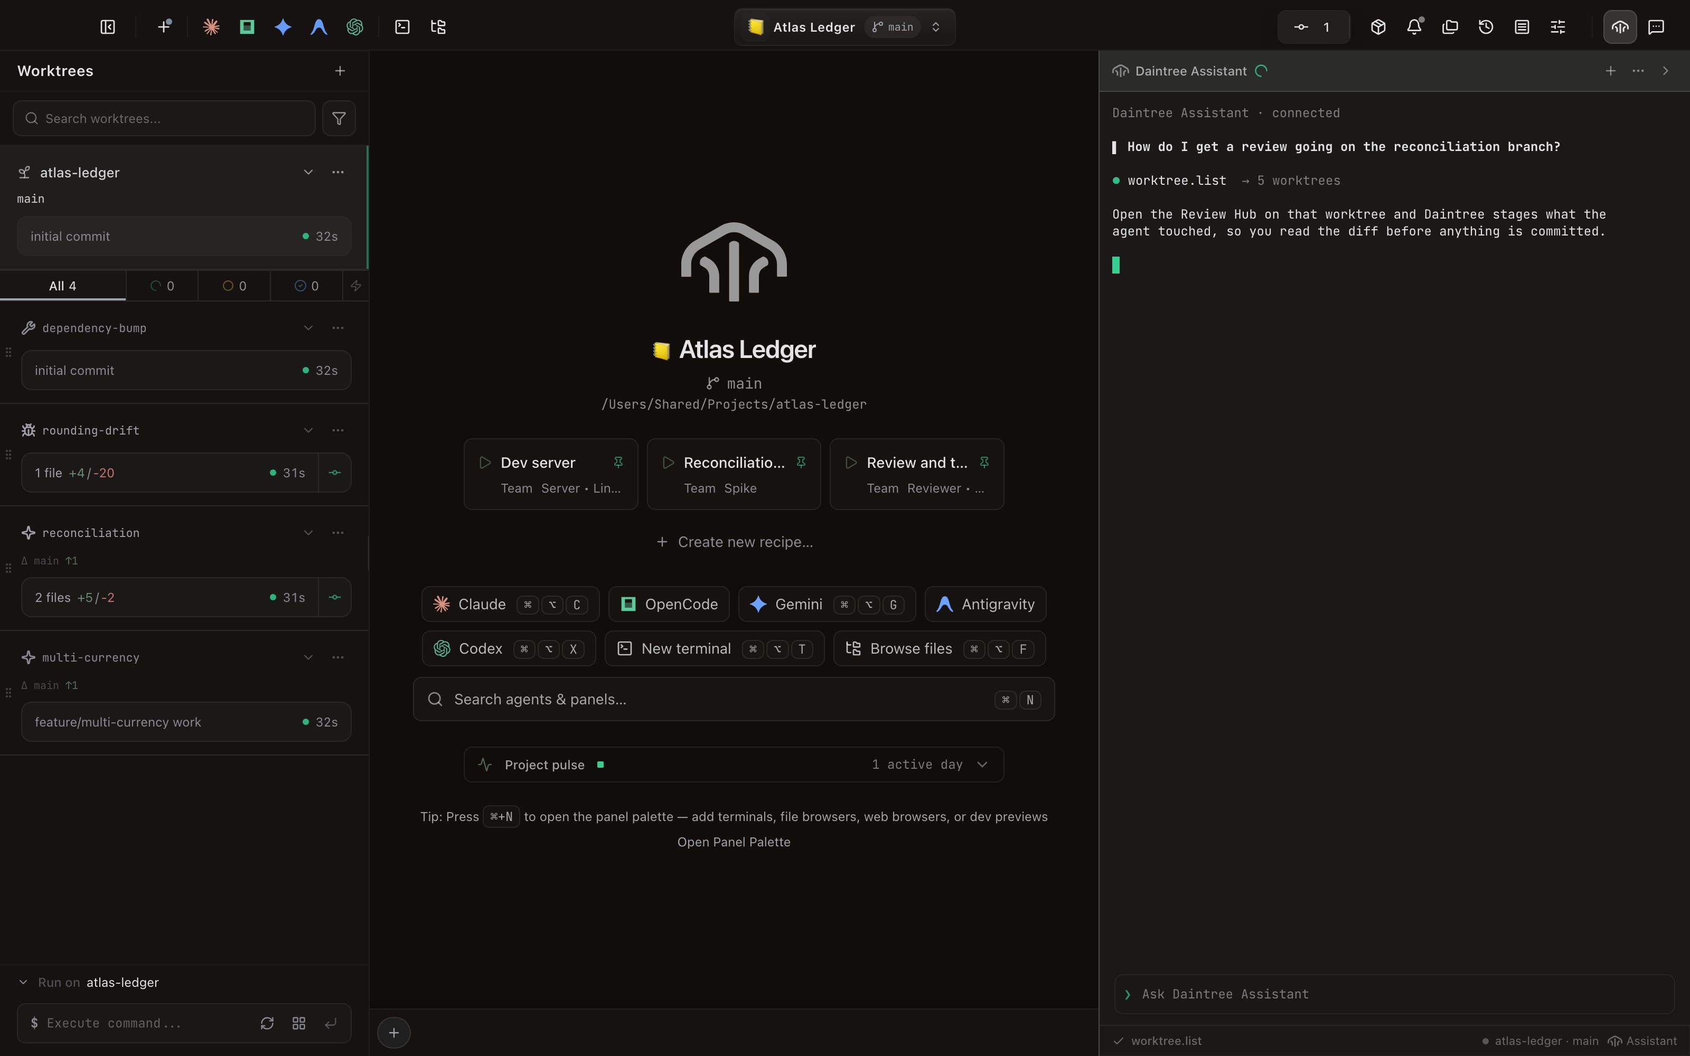This screenshot has width=1690, height=1056.
Task: Select the feature/multi-currency work row
Action: click(186, 721)
